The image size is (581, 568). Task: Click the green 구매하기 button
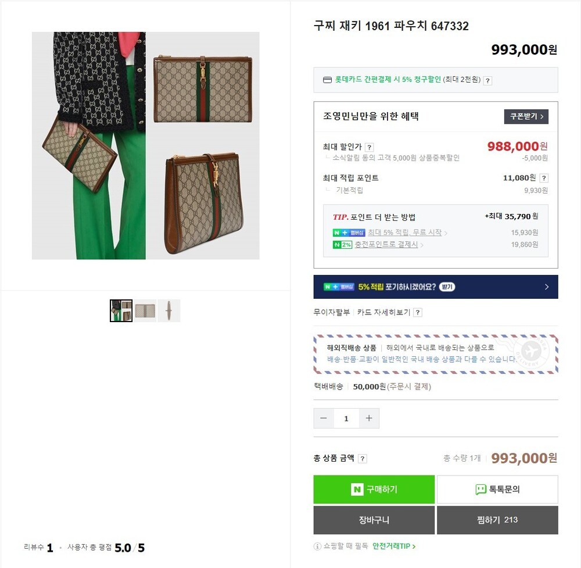(374, 490)
